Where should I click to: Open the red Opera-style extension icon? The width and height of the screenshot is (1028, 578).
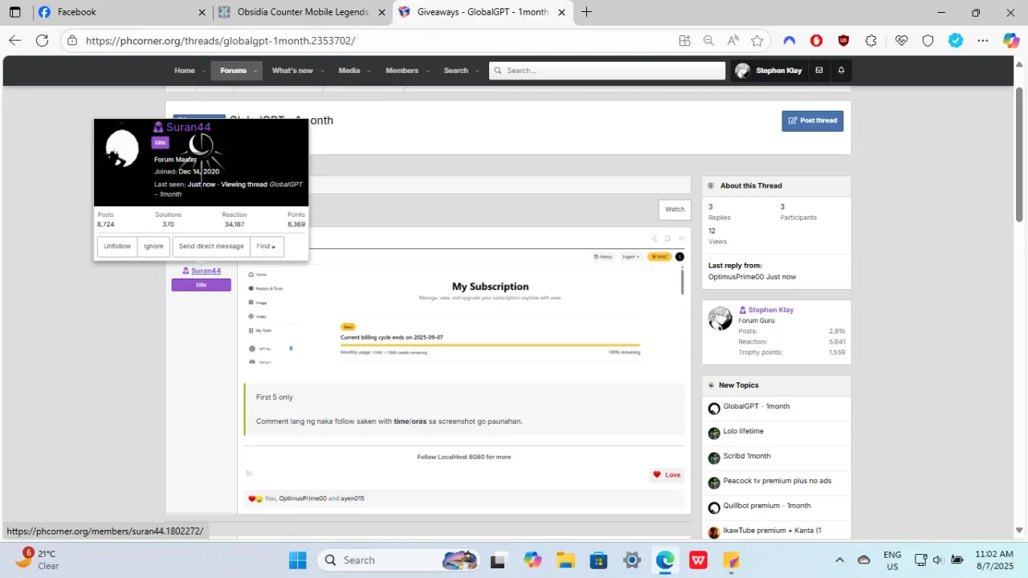(816, 40)
